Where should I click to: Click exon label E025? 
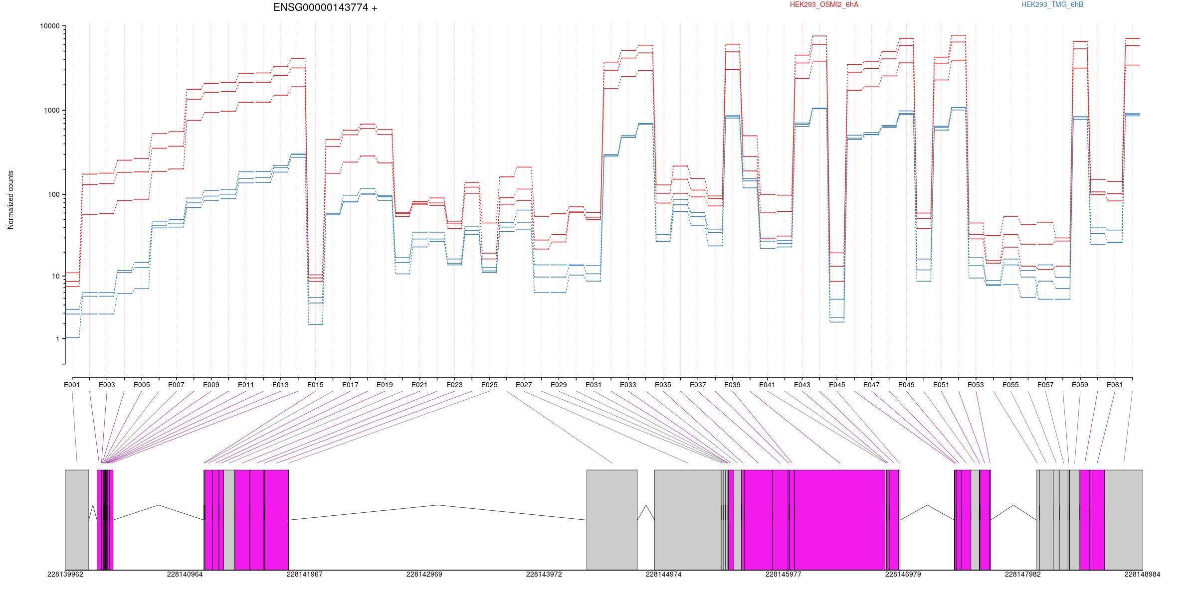pos(489,385)
